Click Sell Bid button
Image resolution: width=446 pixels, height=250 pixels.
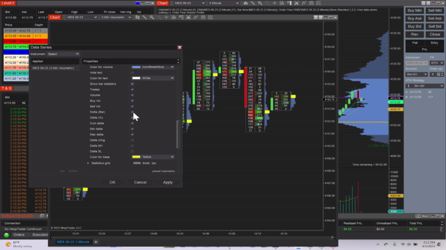point(435,26)
